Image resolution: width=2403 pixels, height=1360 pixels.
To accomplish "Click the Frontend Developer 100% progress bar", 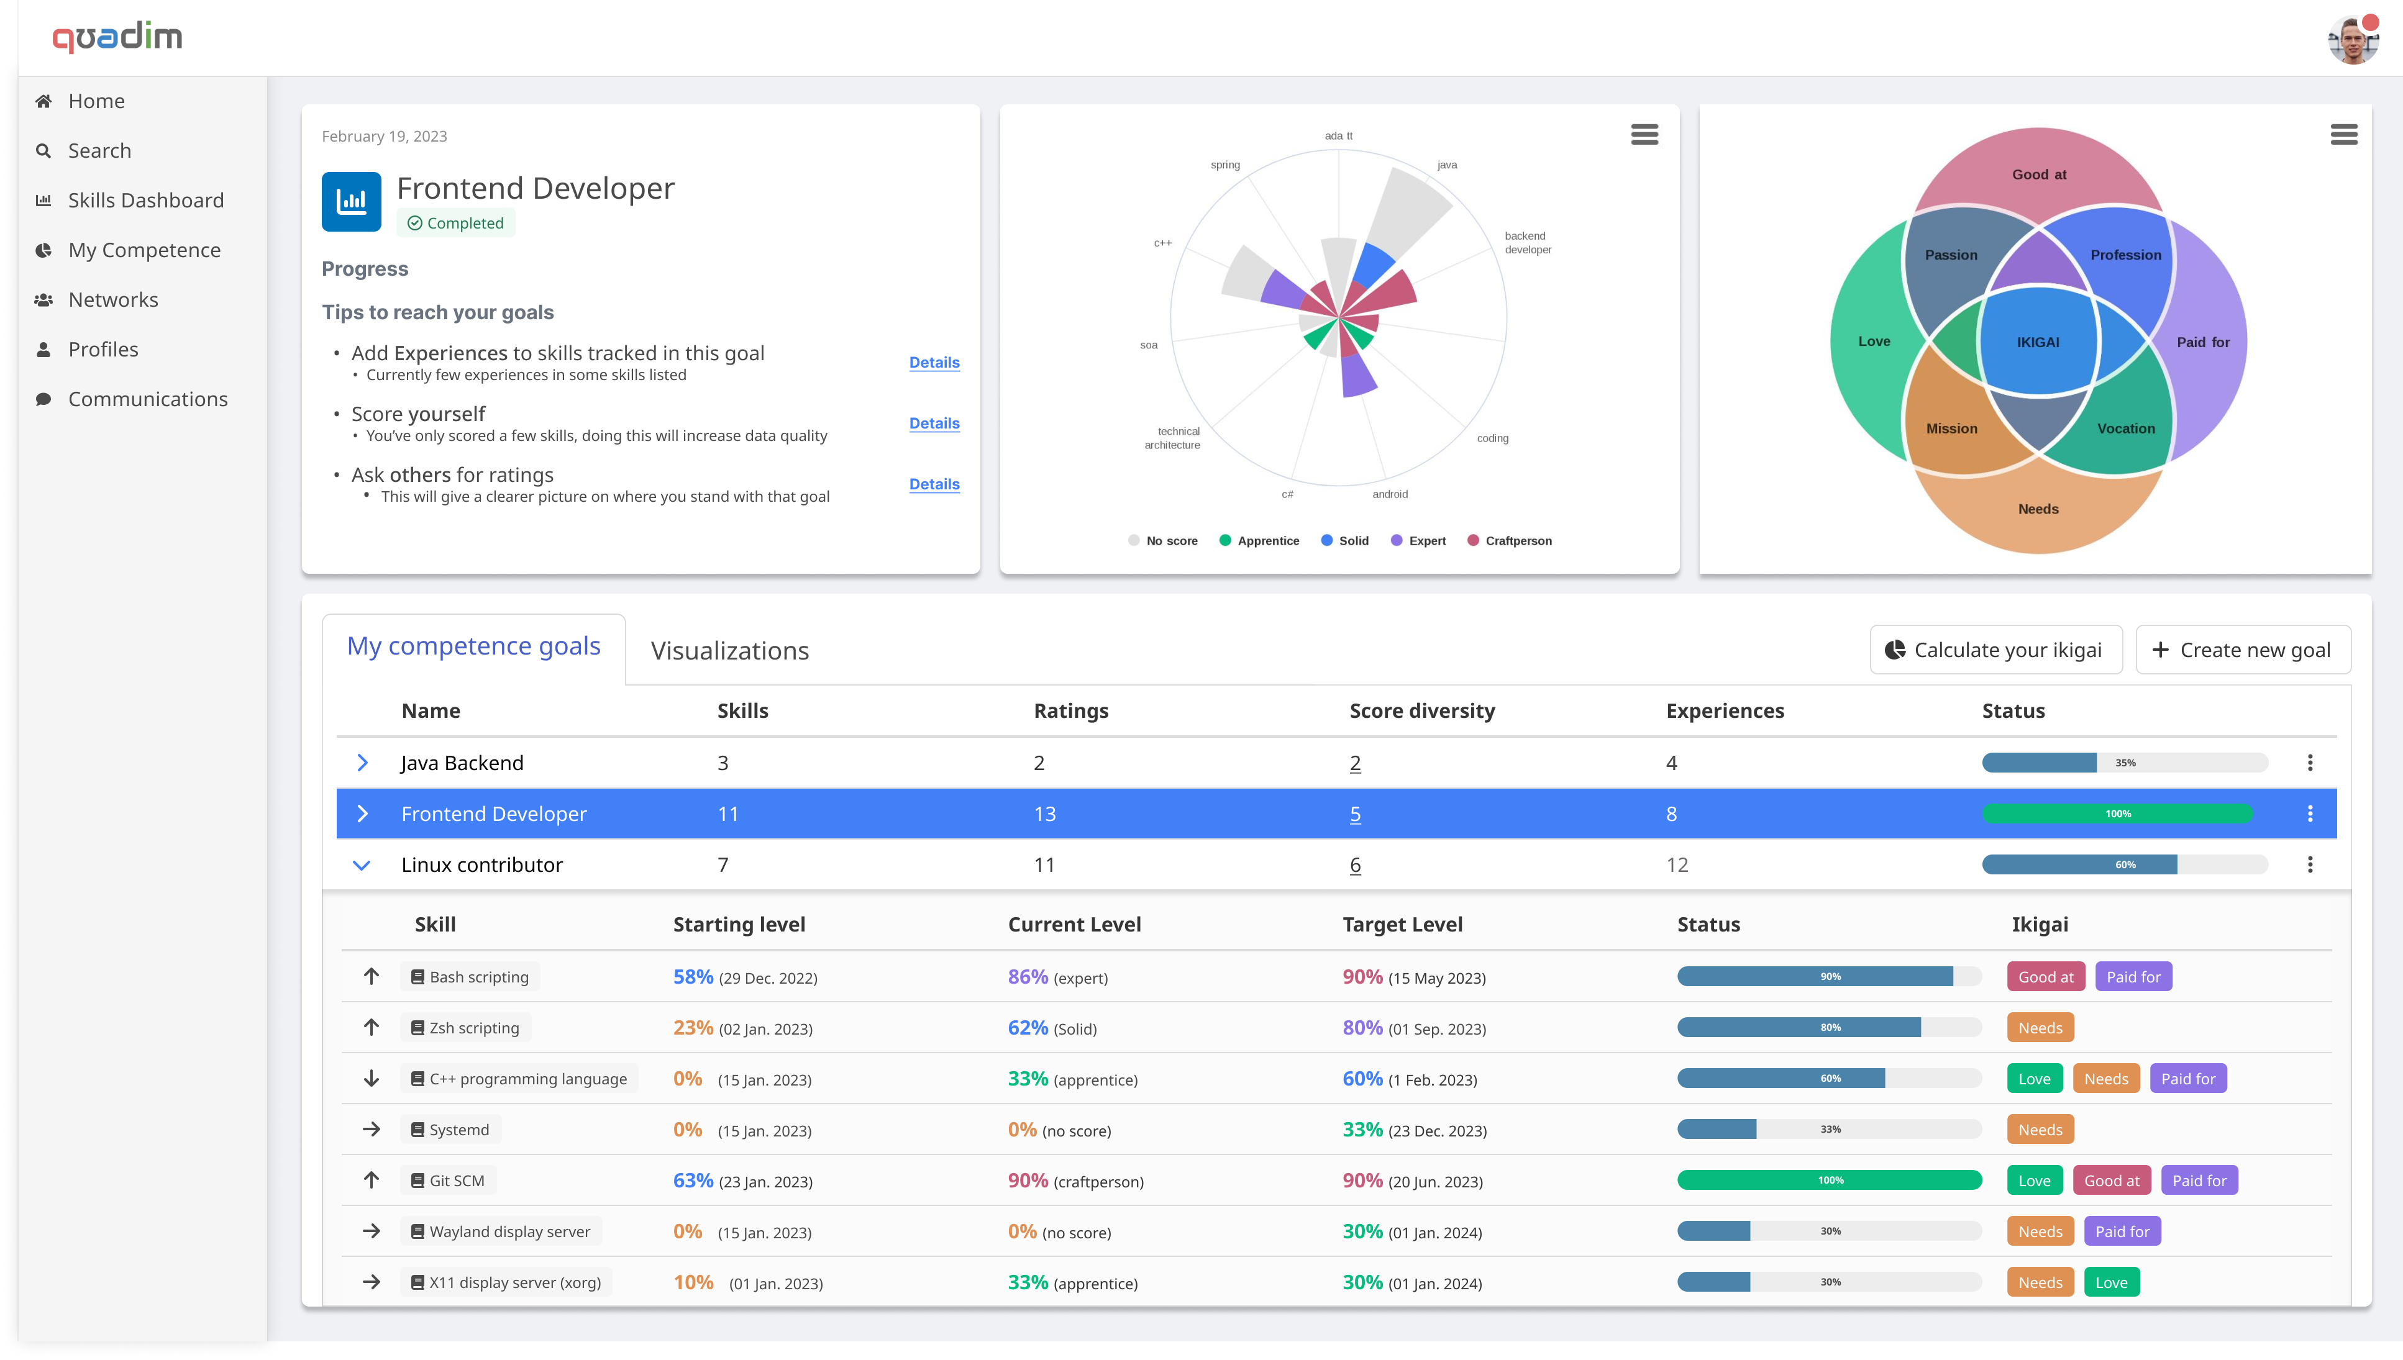I will click(x=2117, y=815).
